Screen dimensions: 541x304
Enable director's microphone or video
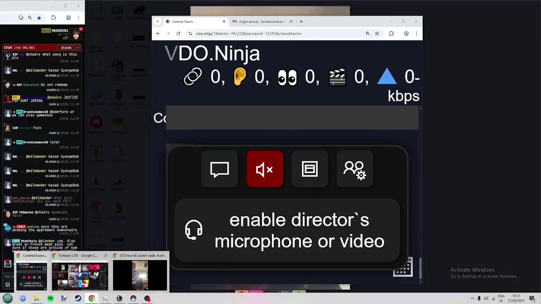tap(287, 231)
